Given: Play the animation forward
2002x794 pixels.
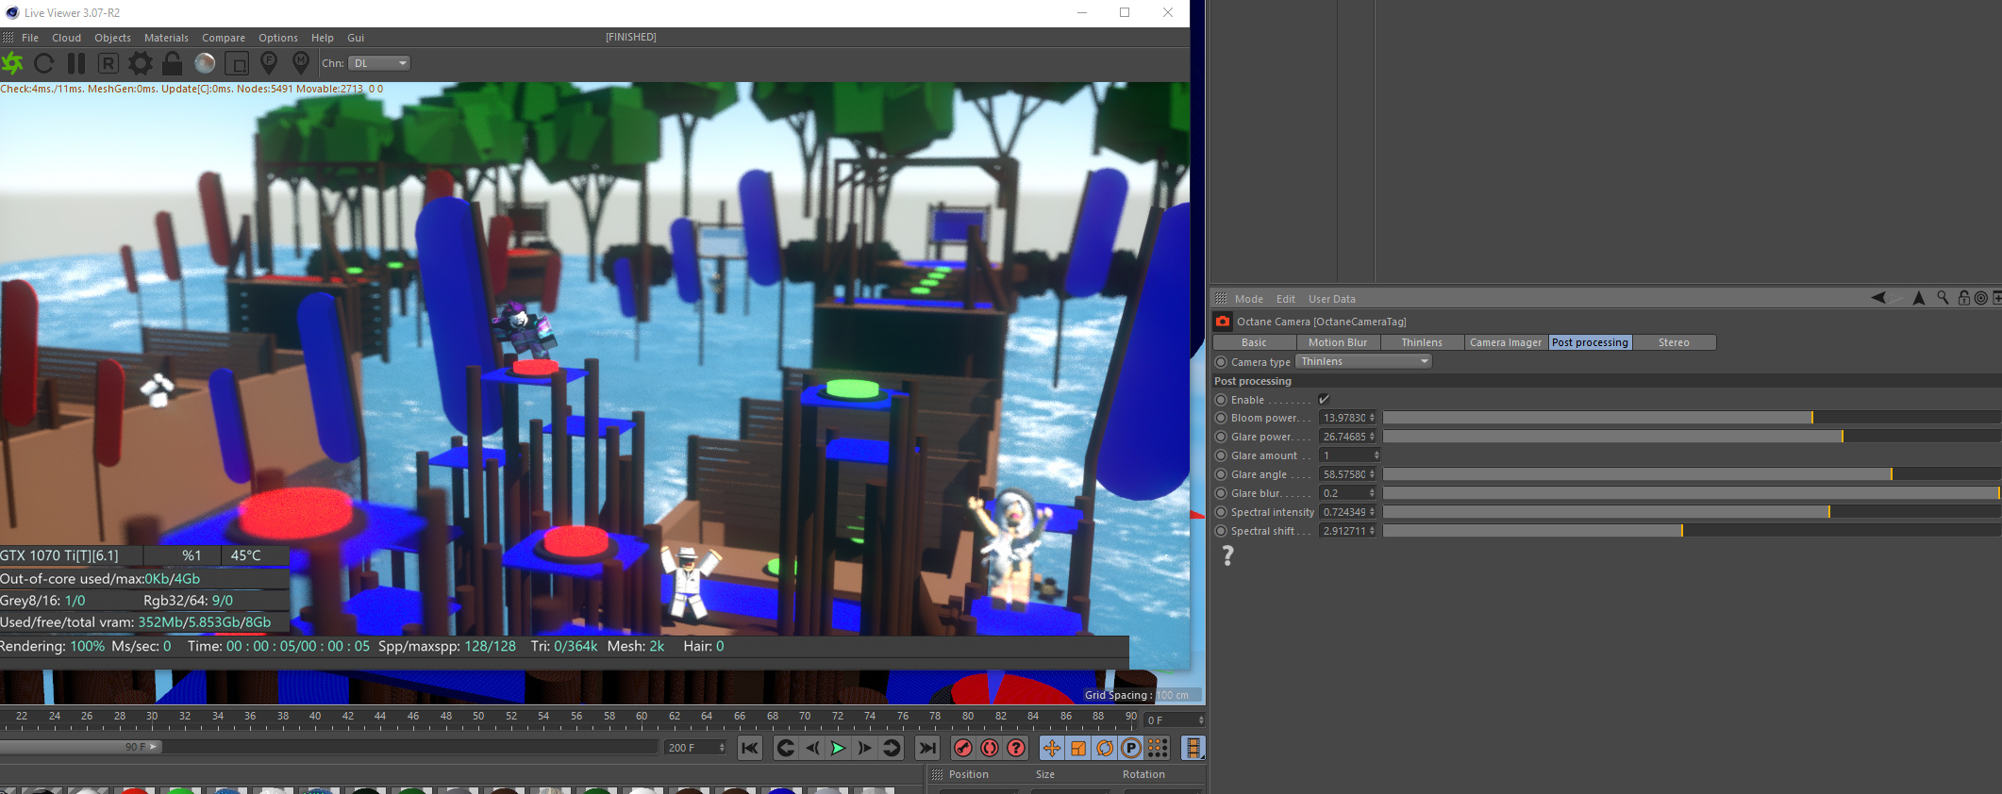Looking at the screenshot, I should coord(838,748).
